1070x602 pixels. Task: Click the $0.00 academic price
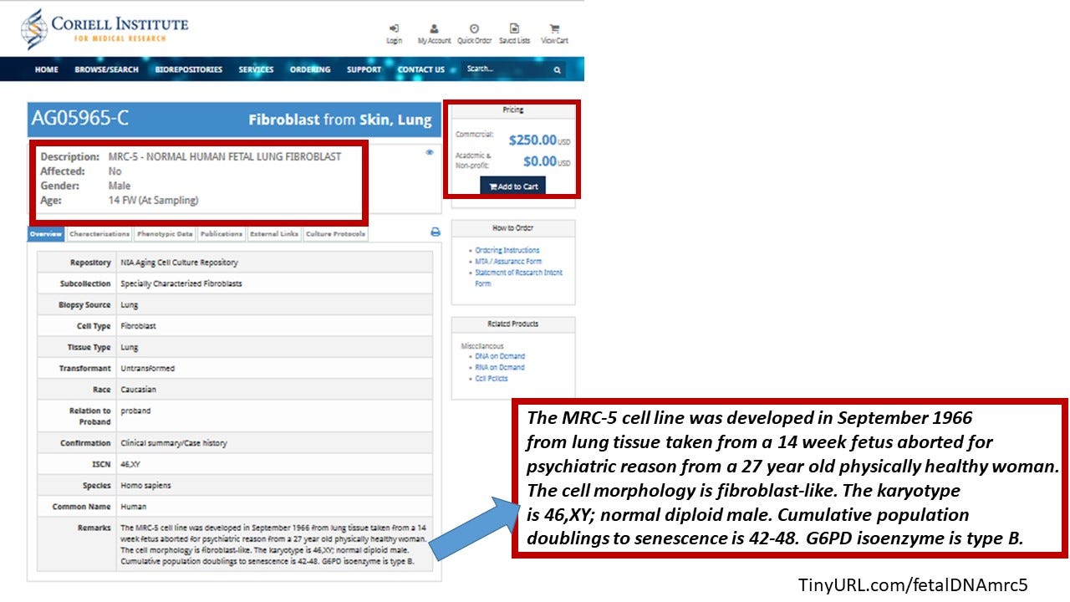(x=540, y=161)
